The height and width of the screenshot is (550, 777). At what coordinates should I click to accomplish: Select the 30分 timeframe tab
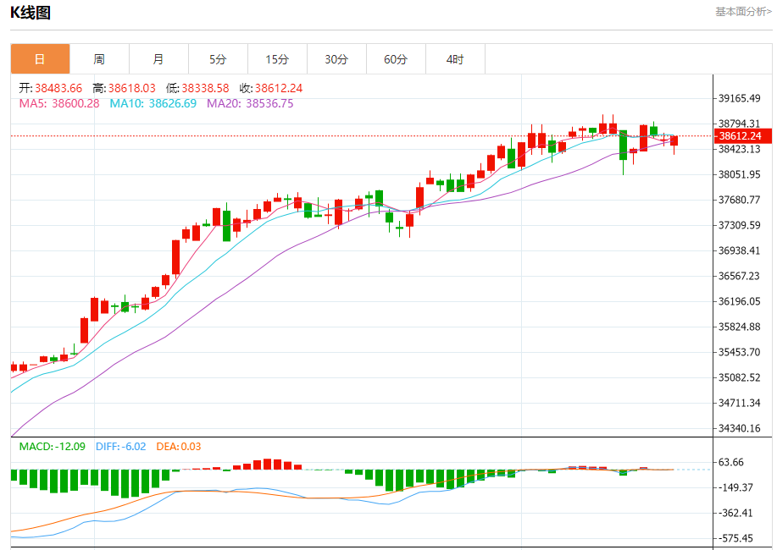[x=337, y=59]
